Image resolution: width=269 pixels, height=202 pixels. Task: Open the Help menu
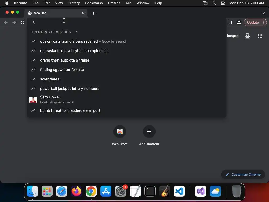(158, 3)
